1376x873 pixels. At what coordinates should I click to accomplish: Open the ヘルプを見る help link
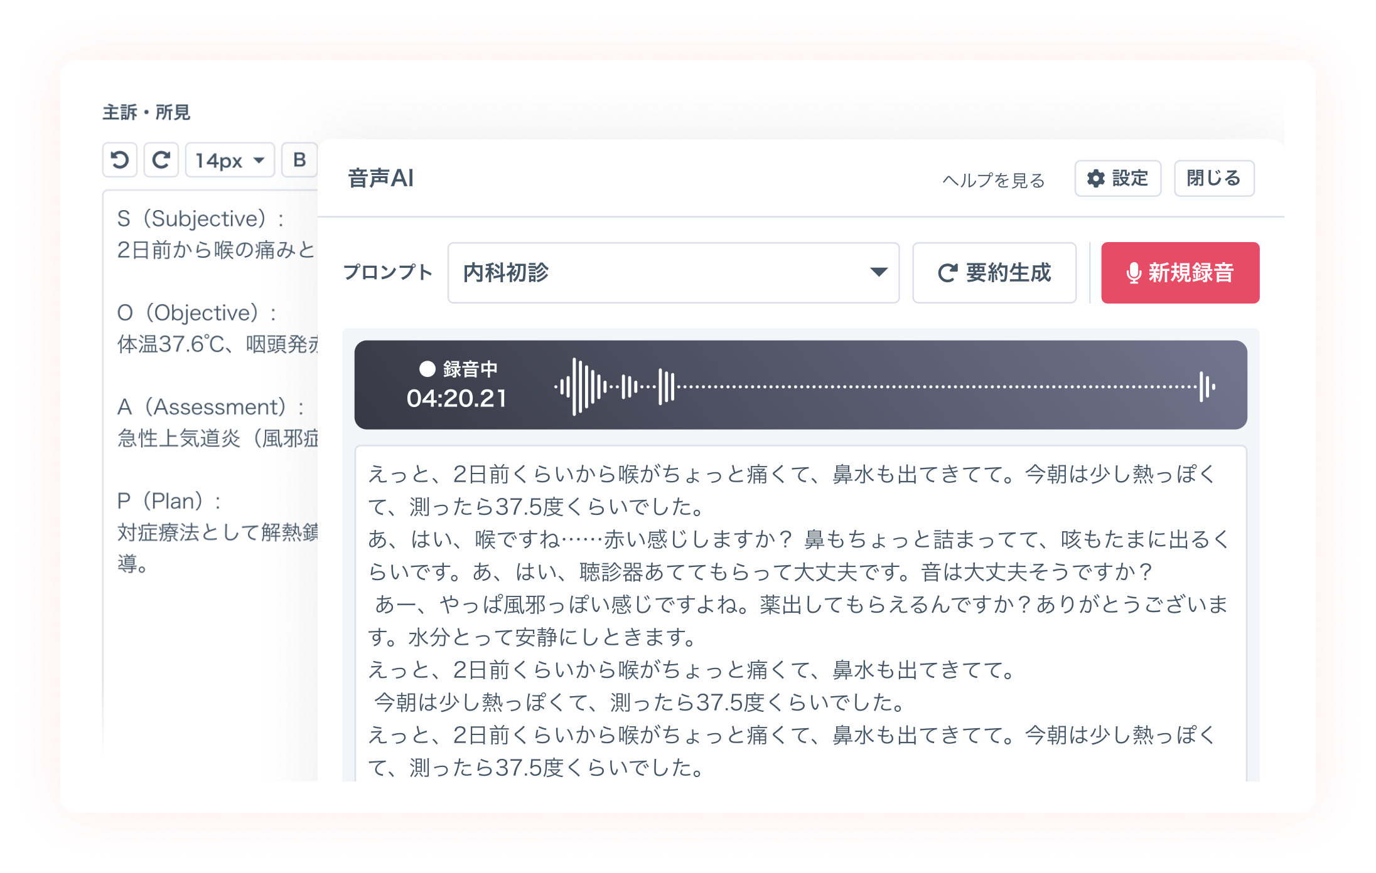[993, 181]
